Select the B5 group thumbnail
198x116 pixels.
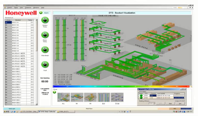coord(90,97)
